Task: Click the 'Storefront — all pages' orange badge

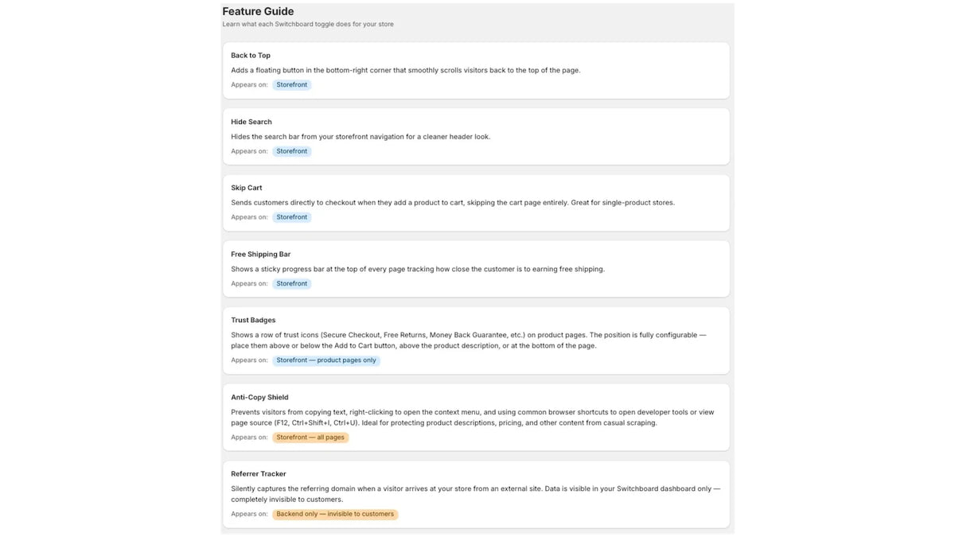Action: (x=310, y=438)
